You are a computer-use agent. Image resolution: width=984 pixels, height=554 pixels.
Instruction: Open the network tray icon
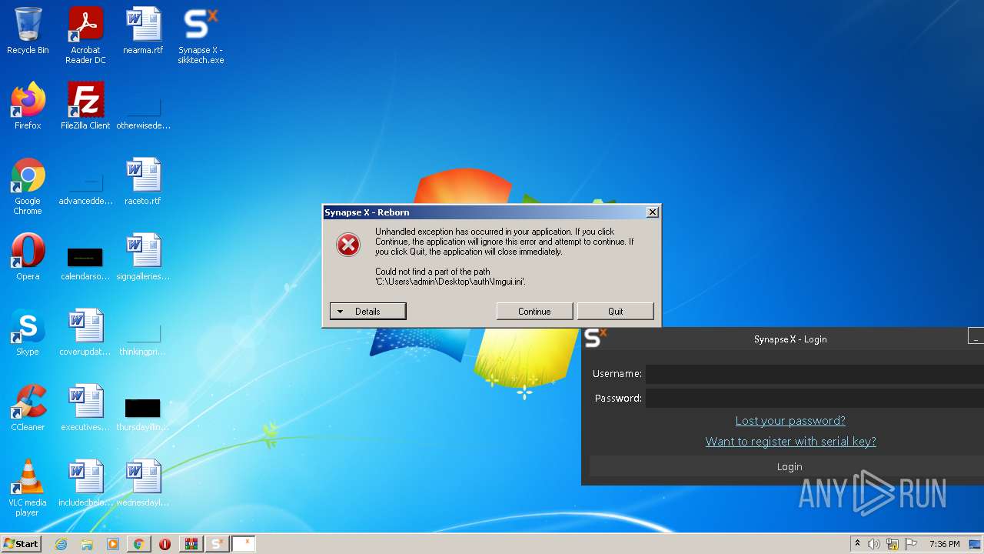[x=893, y=544]
